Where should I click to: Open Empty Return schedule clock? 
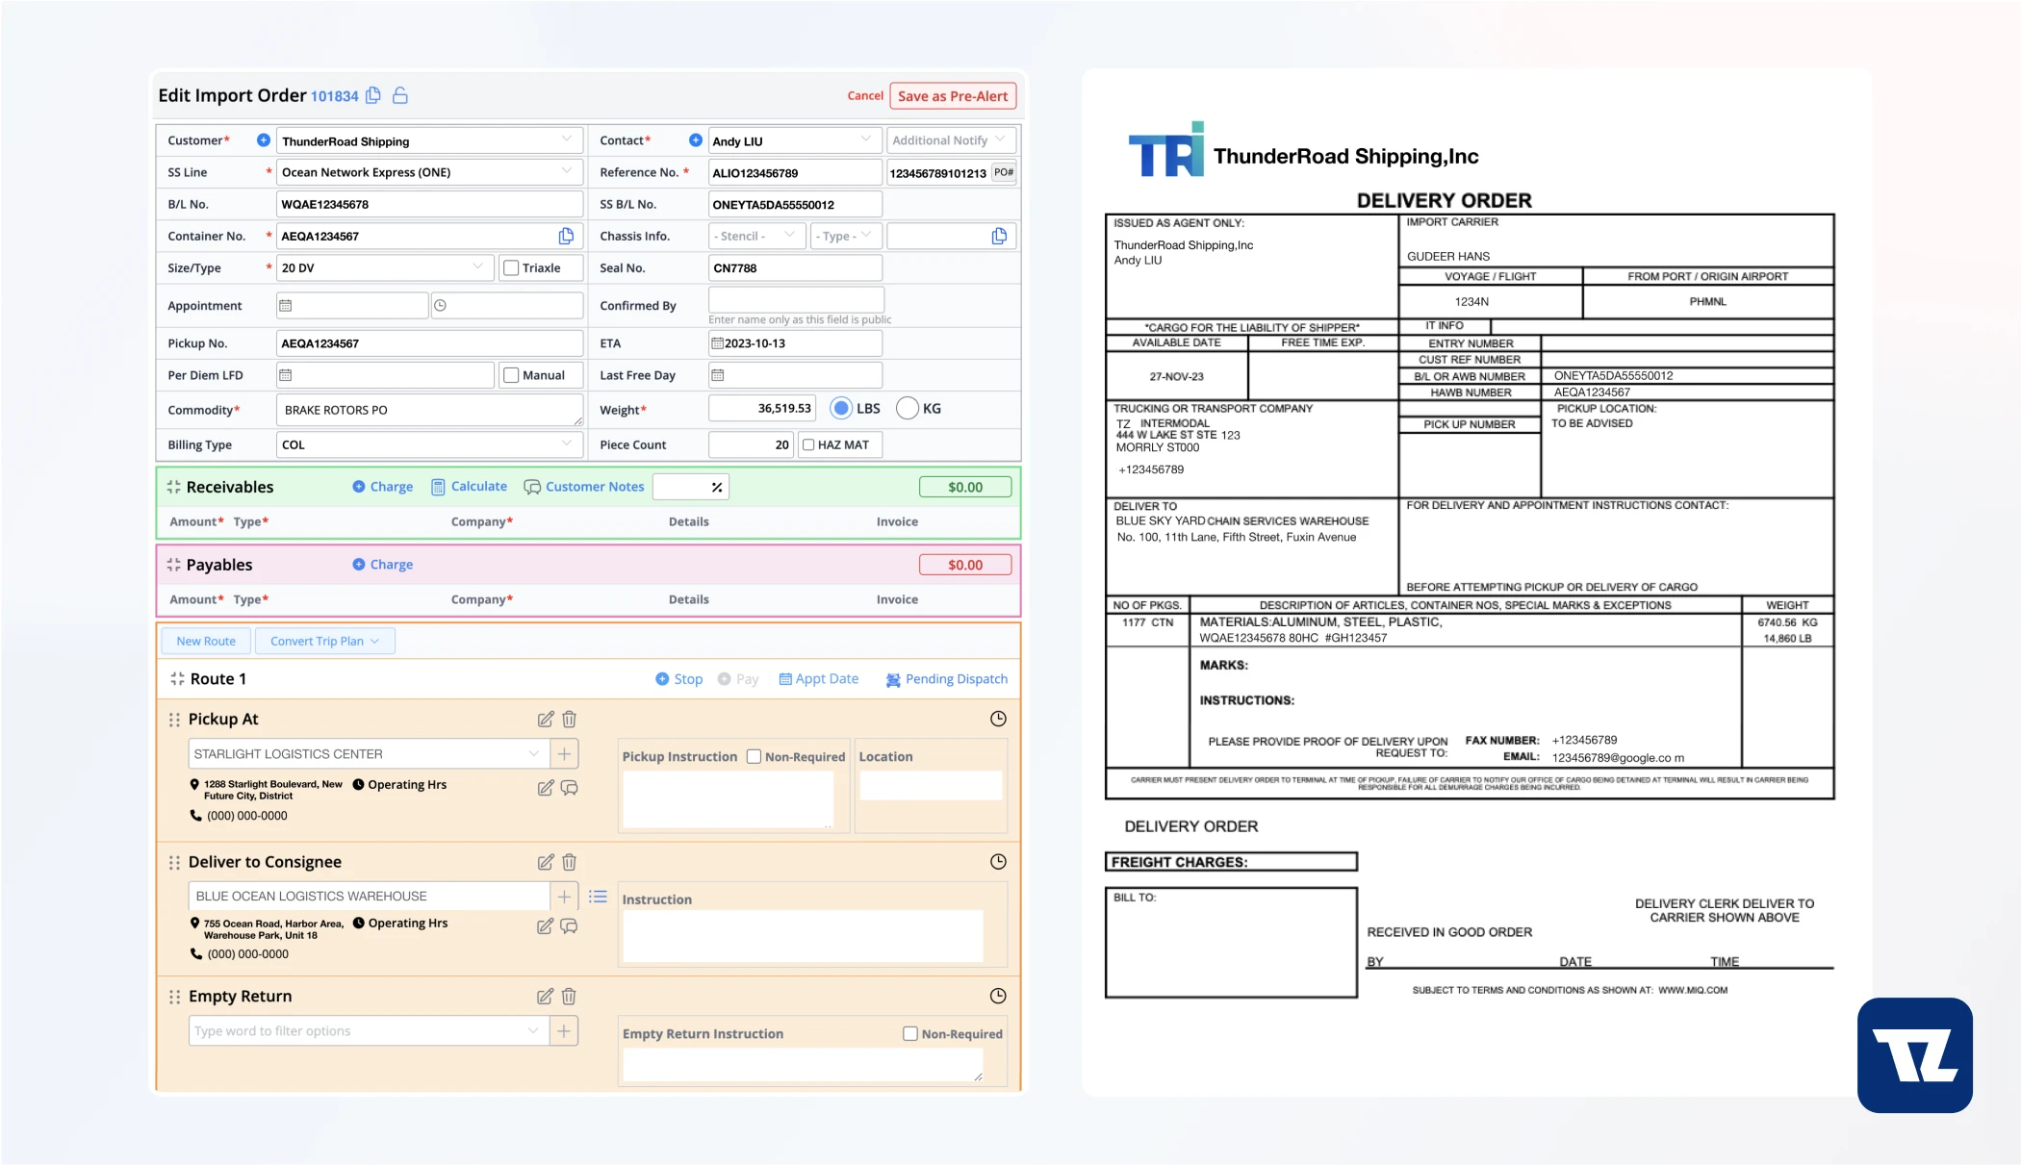(998, 996)
